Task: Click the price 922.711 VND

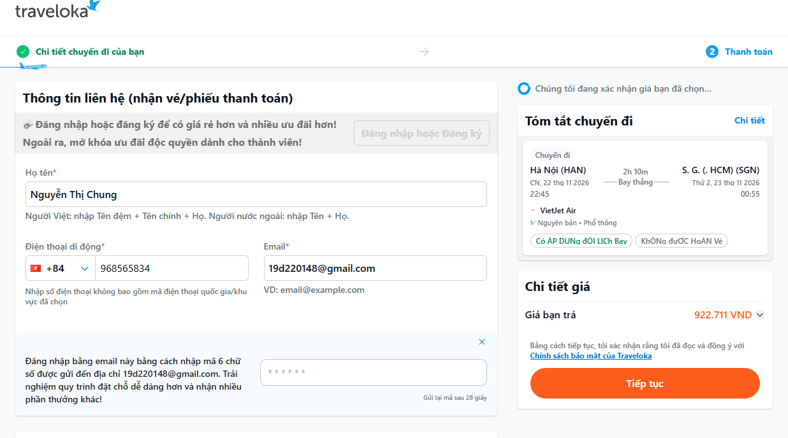Action: pyautogui.click(x=723, y=315)
